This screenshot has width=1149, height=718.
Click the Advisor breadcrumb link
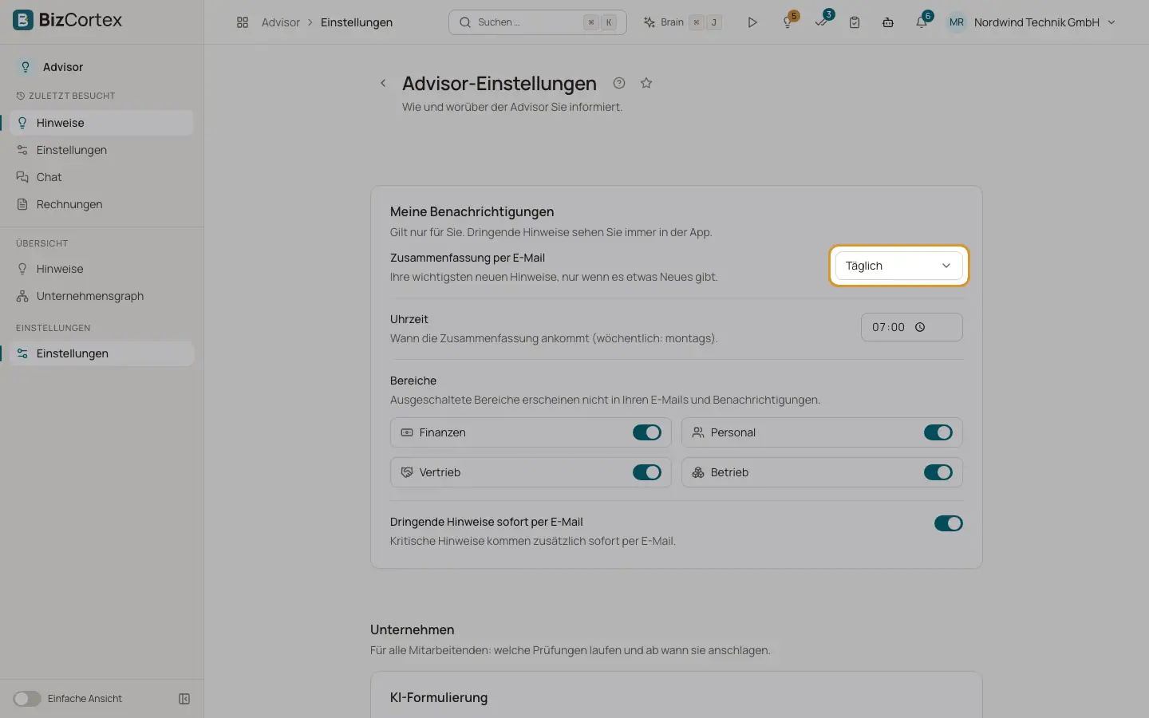click(x=281, y=22)
